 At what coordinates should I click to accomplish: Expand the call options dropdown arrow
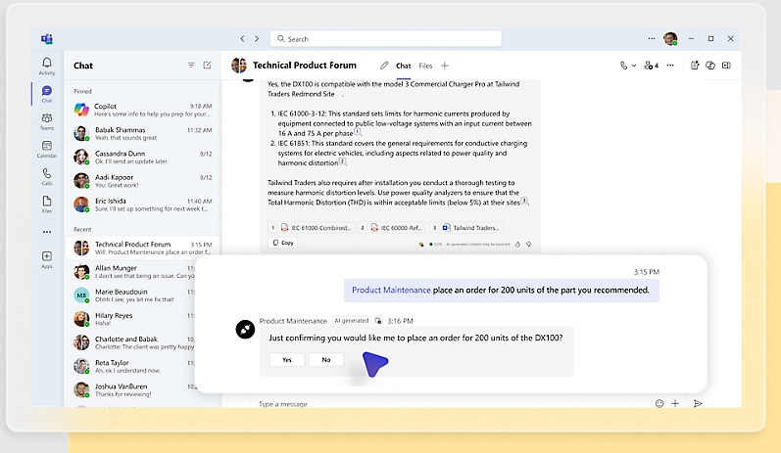(634, 66)
